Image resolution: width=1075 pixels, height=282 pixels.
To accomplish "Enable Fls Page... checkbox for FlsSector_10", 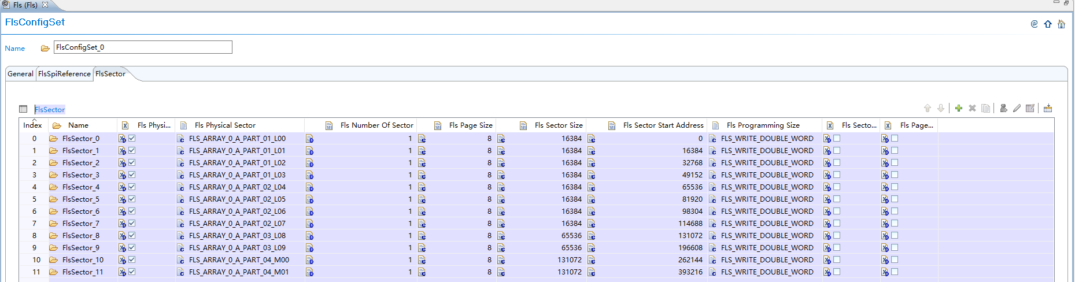I will click(895, 259).
